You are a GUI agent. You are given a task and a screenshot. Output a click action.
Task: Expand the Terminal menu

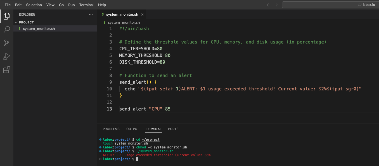click(x=86, y=5)
